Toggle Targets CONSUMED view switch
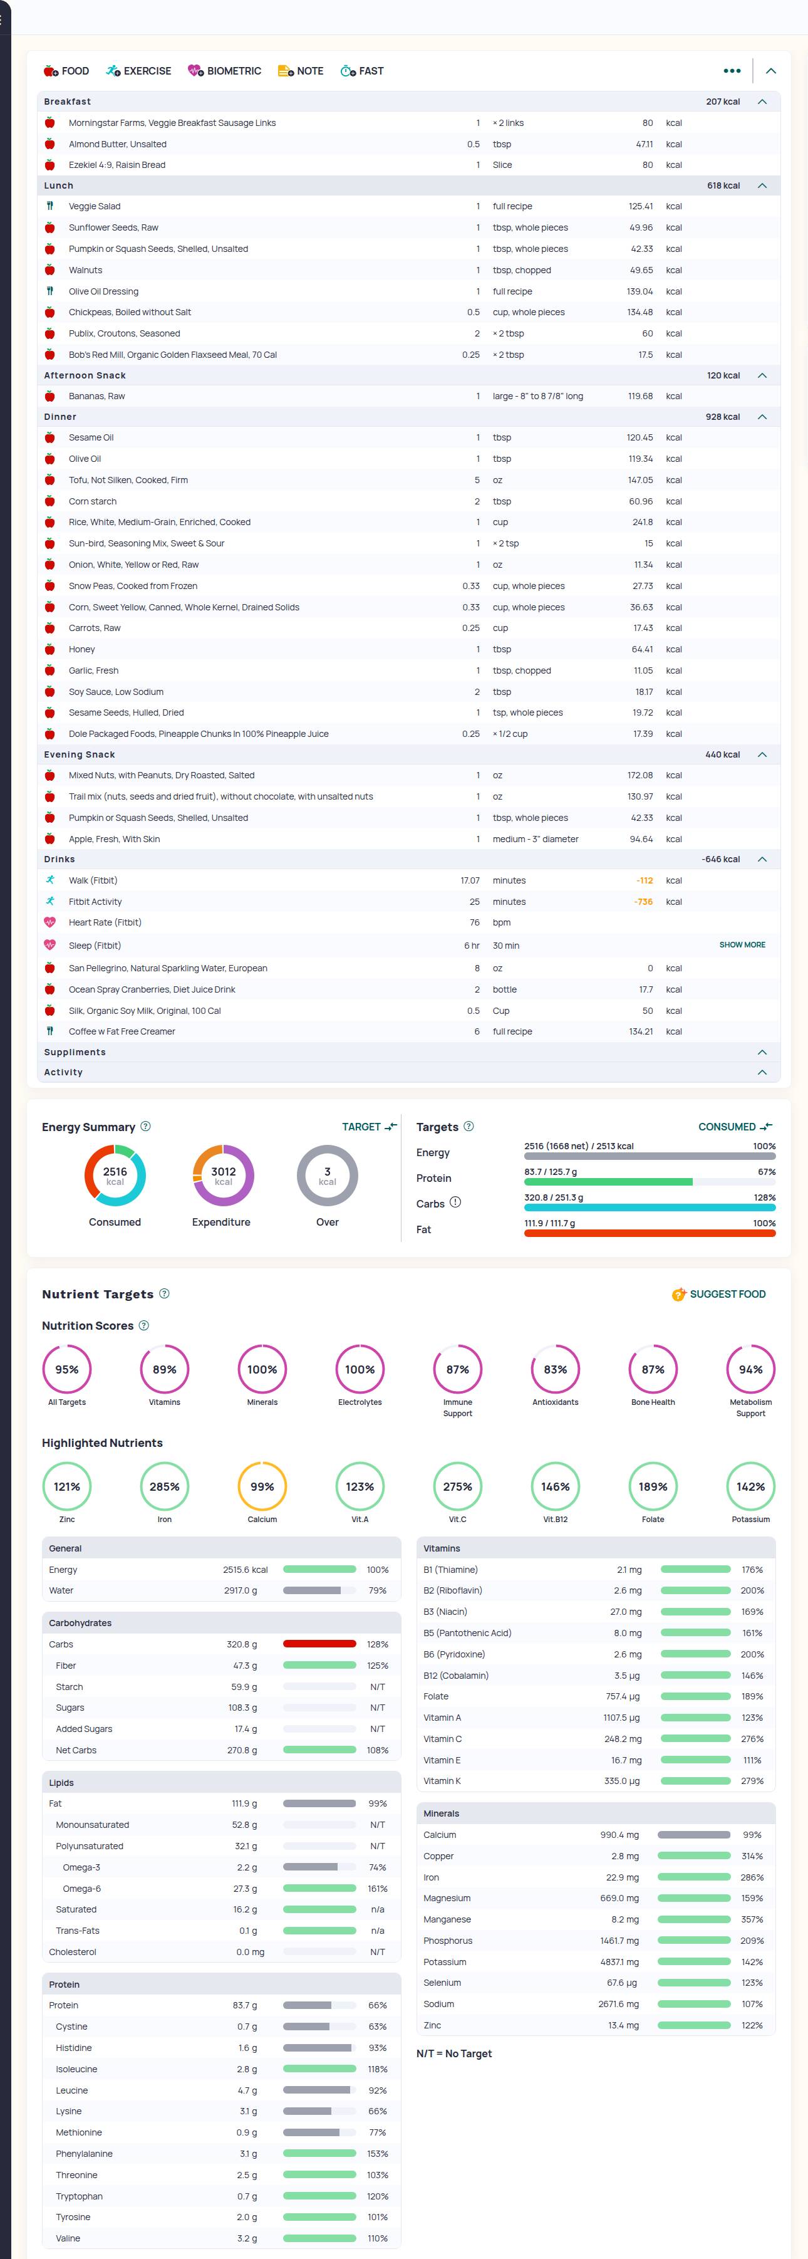This screenshot has width=808, height=2259. pyautogui.click(x=734, y=1127)
